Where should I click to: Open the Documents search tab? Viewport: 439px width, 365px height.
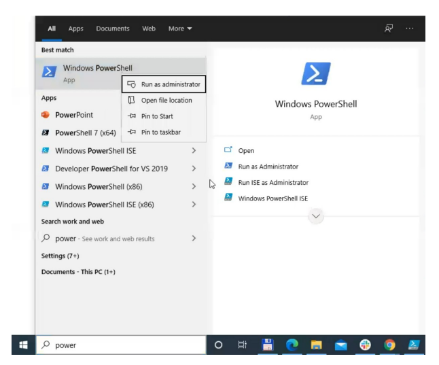tap(113, 29)
